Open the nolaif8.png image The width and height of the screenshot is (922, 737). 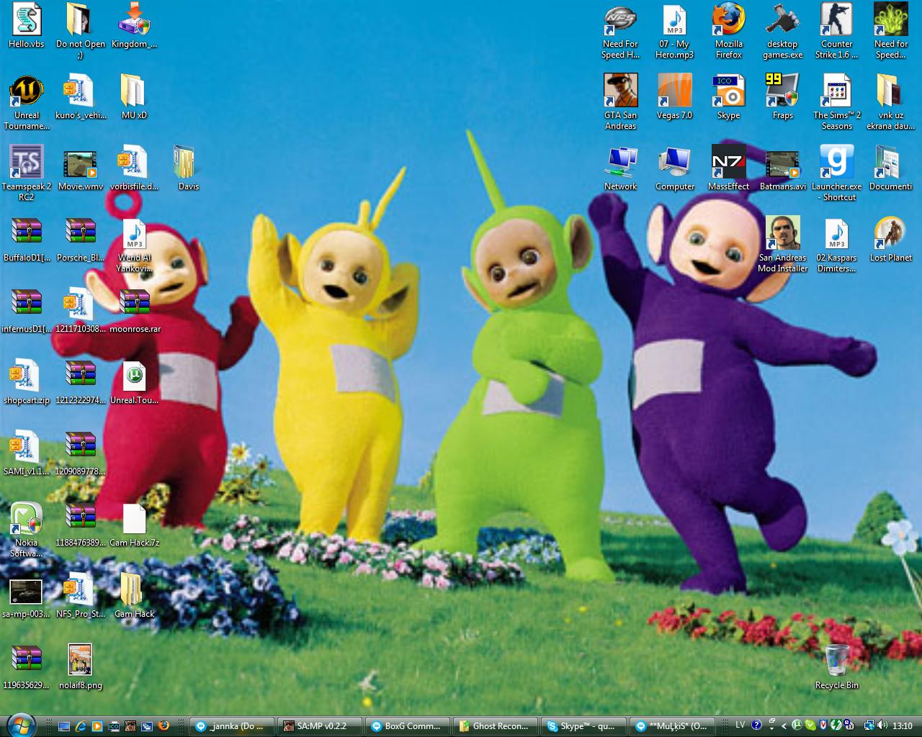coord(80,667)
